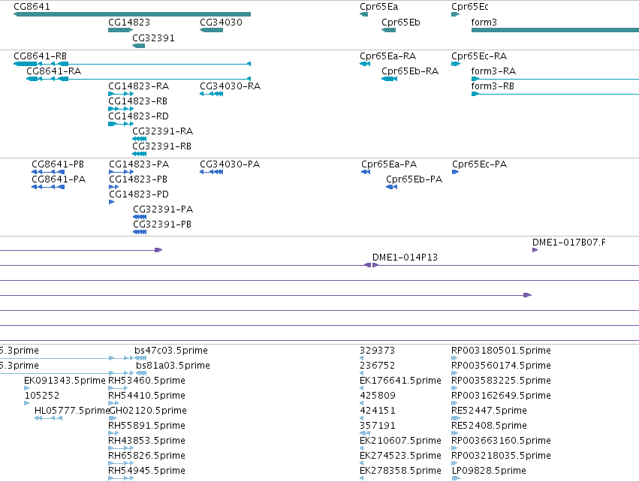Screen dimensions: 639x482
Task: Select the CG34030 gene feature
Action: pyautogui.click(x=211, y=30)
